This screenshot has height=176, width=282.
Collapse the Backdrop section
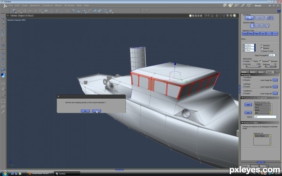click(242, 75)
